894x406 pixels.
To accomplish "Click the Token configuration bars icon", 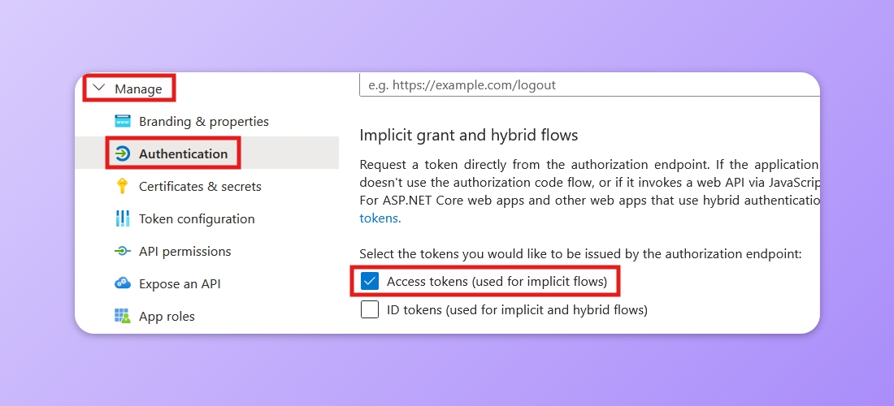I will click(123, 218).
